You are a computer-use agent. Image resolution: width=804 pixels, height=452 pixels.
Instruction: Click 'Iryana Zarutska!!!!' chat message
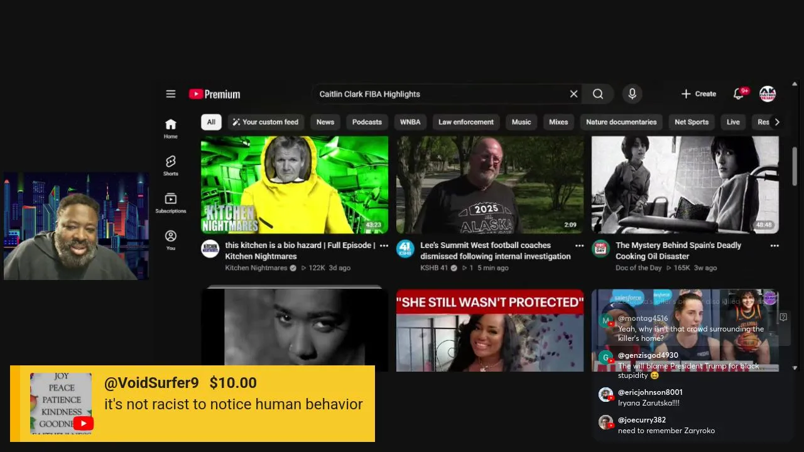coord(649,403)
